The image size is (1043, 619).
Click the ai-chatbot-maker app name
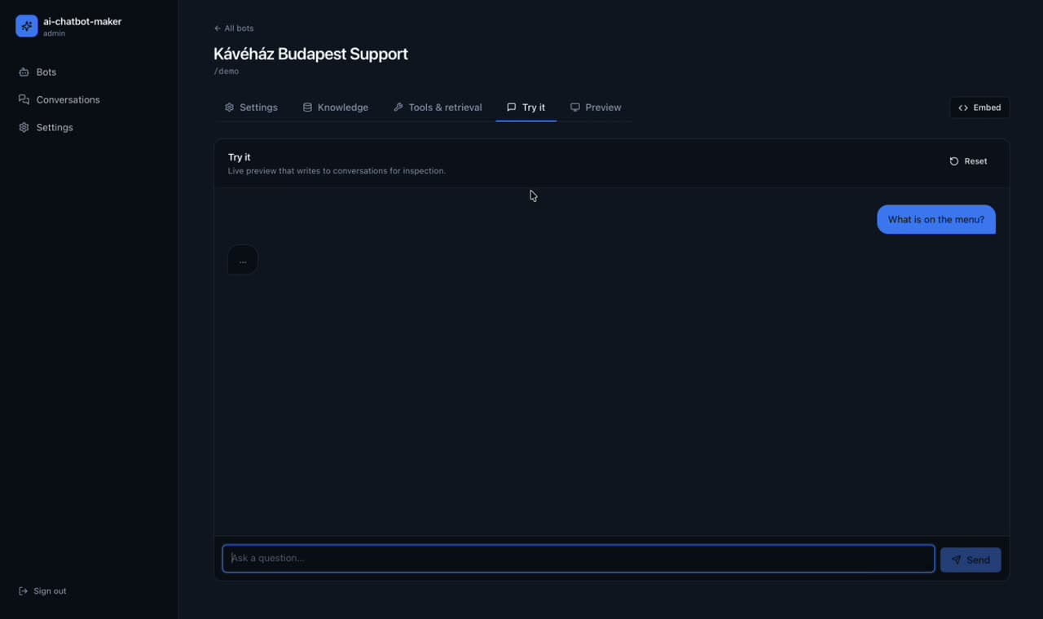(82, 21)
